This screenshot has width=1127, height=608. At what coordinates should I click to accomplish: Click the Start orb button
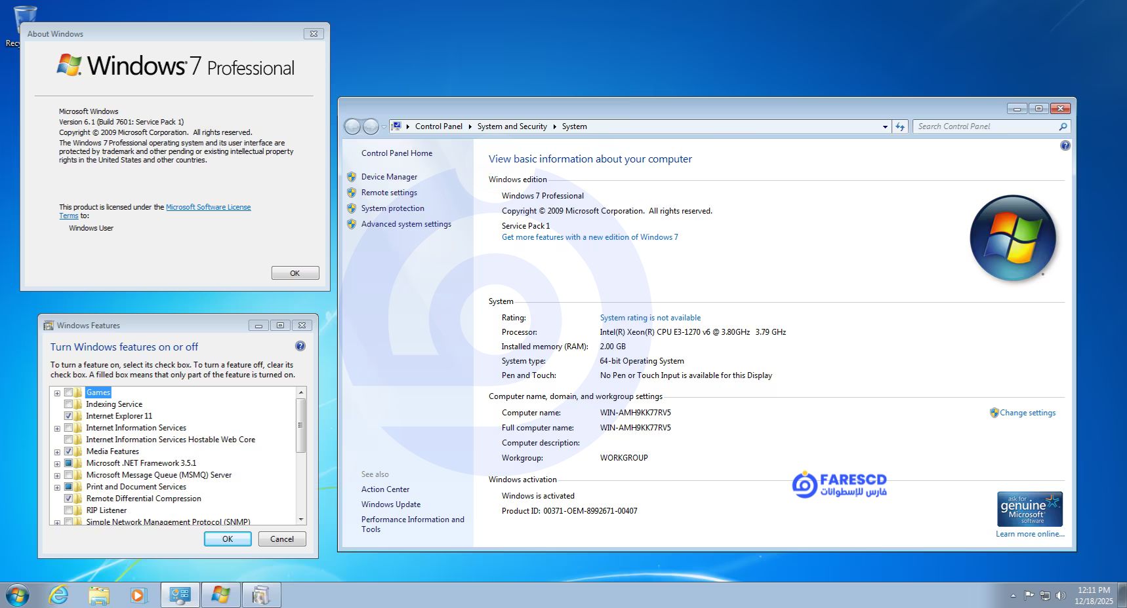[18, 595]
